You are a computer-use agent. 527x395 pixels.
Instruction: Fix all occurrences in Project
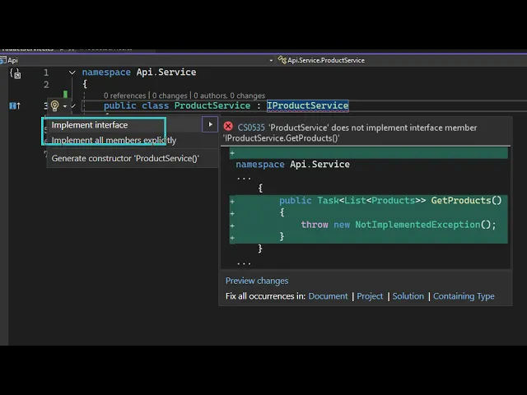370,296
